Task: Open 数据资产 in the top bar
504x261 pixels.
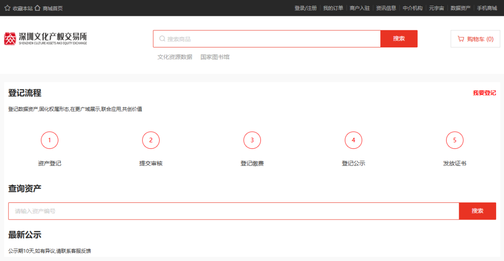Action: point(460,8)
